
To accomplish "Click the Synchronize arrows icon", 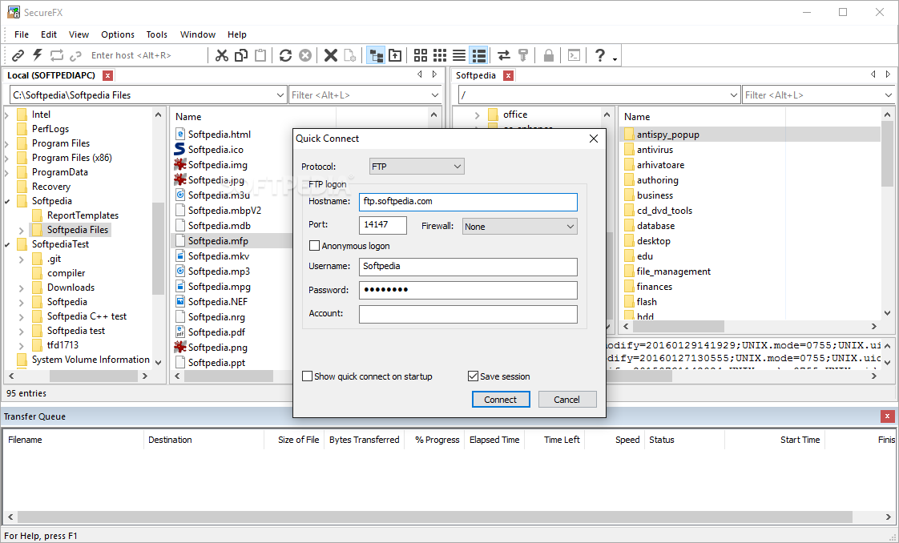I will tap(503, 55).
